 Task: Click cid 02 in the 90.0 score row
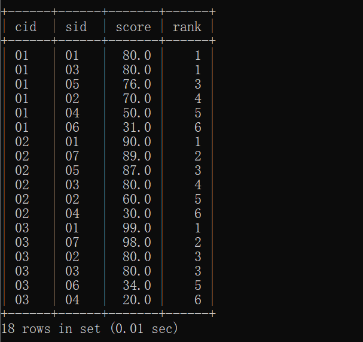pos(22,142)
